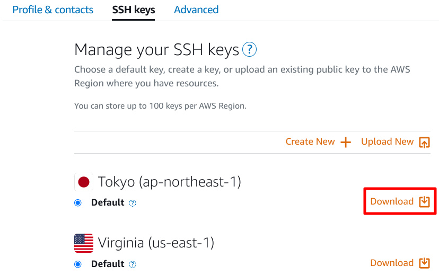
Task: Click the help icon next to Virginia Default
Action: pos(133,264)
